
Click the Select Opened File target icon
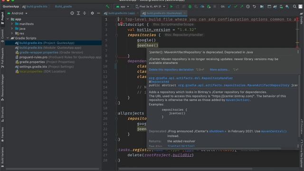72,13
